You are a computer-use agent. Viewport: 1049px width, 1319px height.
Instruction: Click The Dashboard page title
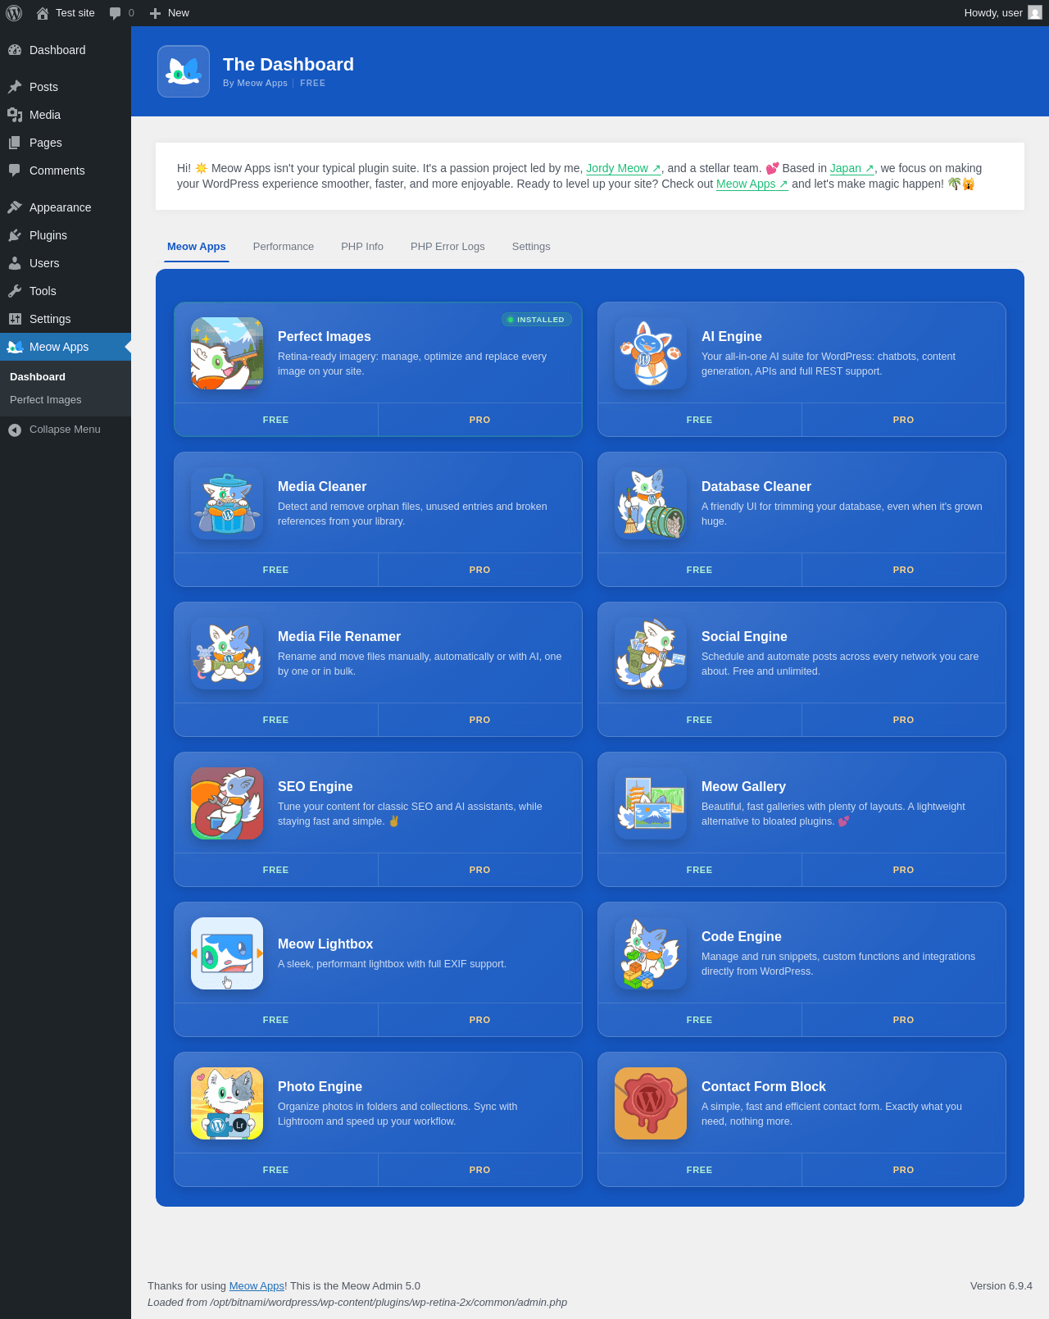(288, 64)
